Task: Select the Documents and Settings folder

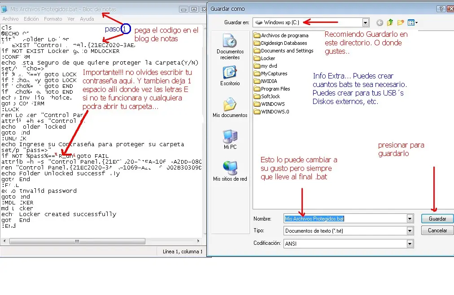Action: pos(284,51)
